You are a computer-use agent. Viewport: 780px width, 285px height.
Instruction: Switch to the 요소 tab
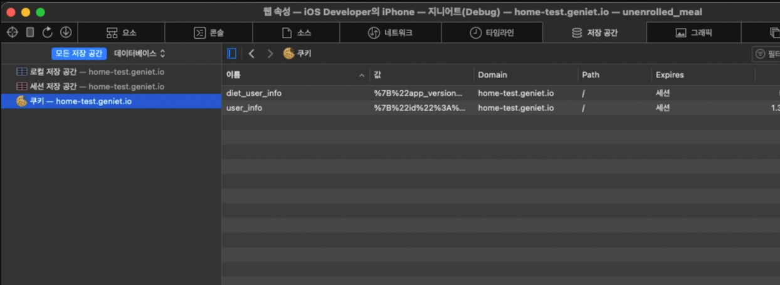pos(121,33)
